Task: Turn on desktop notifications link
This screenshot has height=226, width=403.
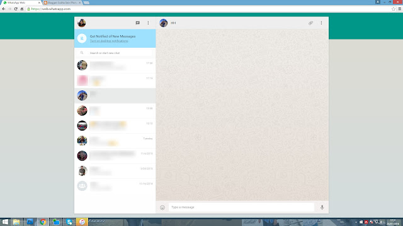Action: (109, 41)
